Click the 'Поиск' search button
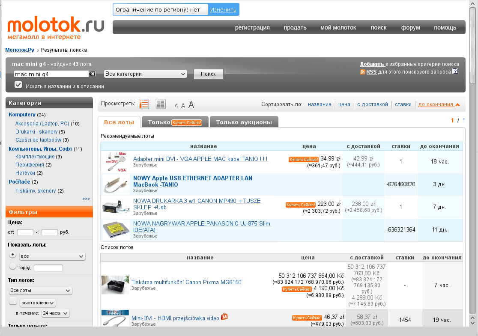 pos(208,74)
